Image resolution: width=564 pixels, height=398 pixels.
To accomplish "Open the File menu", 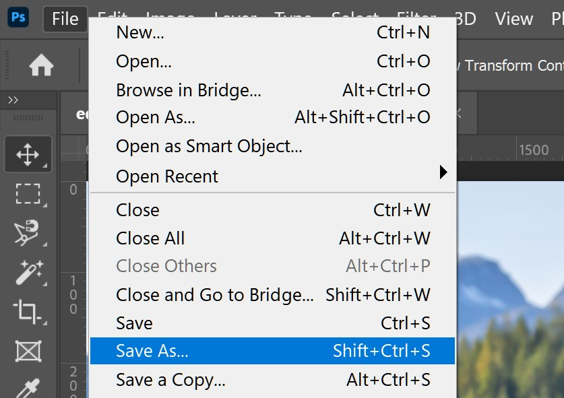I will pyautogui.click(x=65, y=19).
